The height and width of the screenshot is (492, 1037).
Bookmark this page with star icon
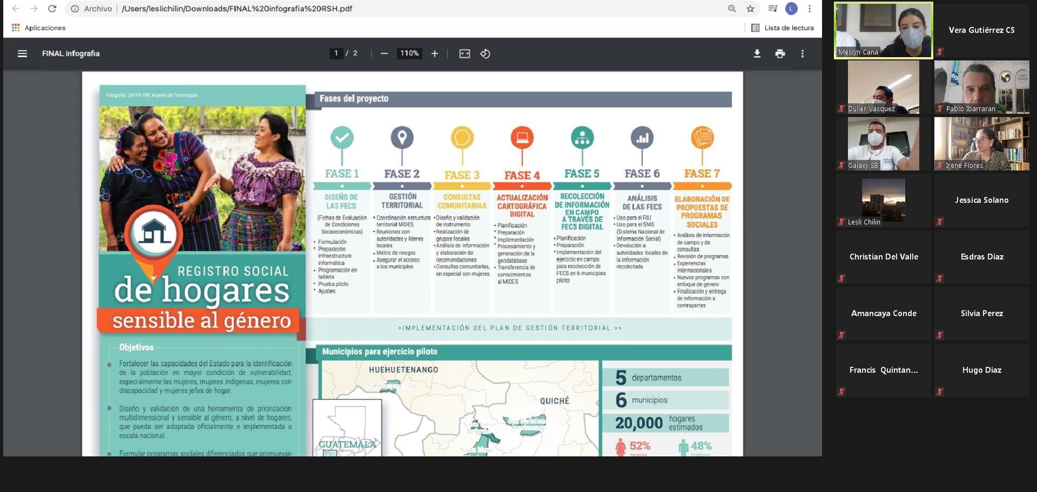coord(750,9)
